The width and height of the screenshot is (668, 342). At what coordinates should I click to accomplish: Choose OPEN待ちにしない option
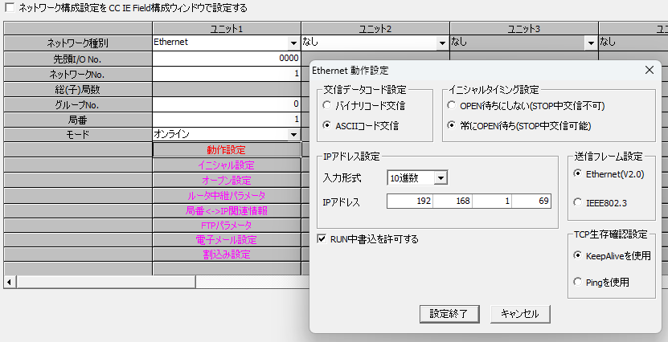pyautogui.click(x=452, y=105)
